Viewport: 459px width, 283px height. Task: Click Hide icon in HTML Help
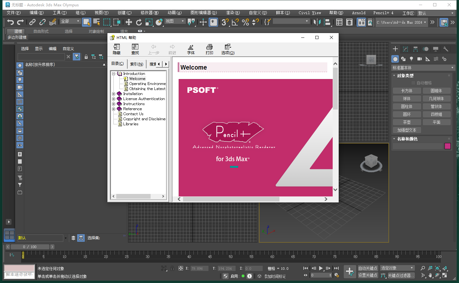[x=117, y=49]
